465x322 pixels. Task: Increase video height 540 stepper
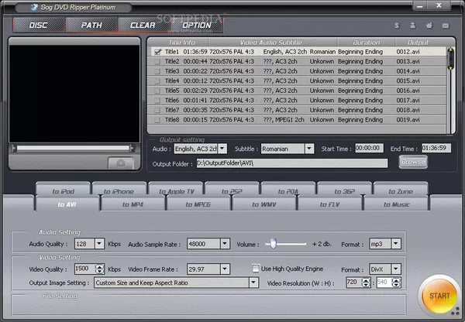397,280
